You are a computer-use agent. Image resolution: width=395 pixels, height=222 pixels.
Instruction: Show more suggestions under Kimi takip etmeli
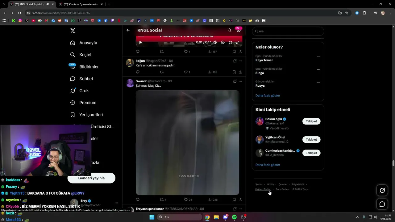pos(268,165)
